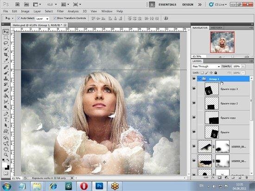Screen dimensions: 255x191
Task: Hide the брызги copy layer
Action: (x=194, y=117)
